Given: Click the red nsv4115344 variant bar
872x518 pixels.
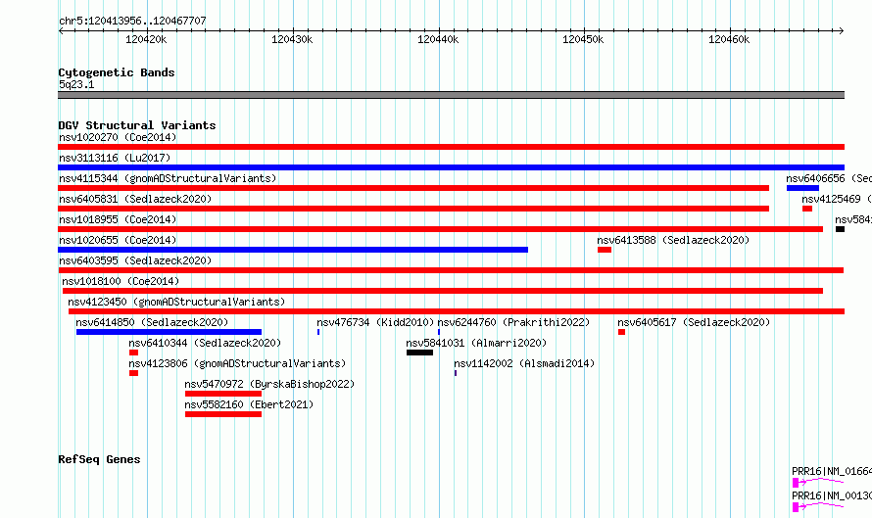Looking at the screenshot, I should 413,188.
